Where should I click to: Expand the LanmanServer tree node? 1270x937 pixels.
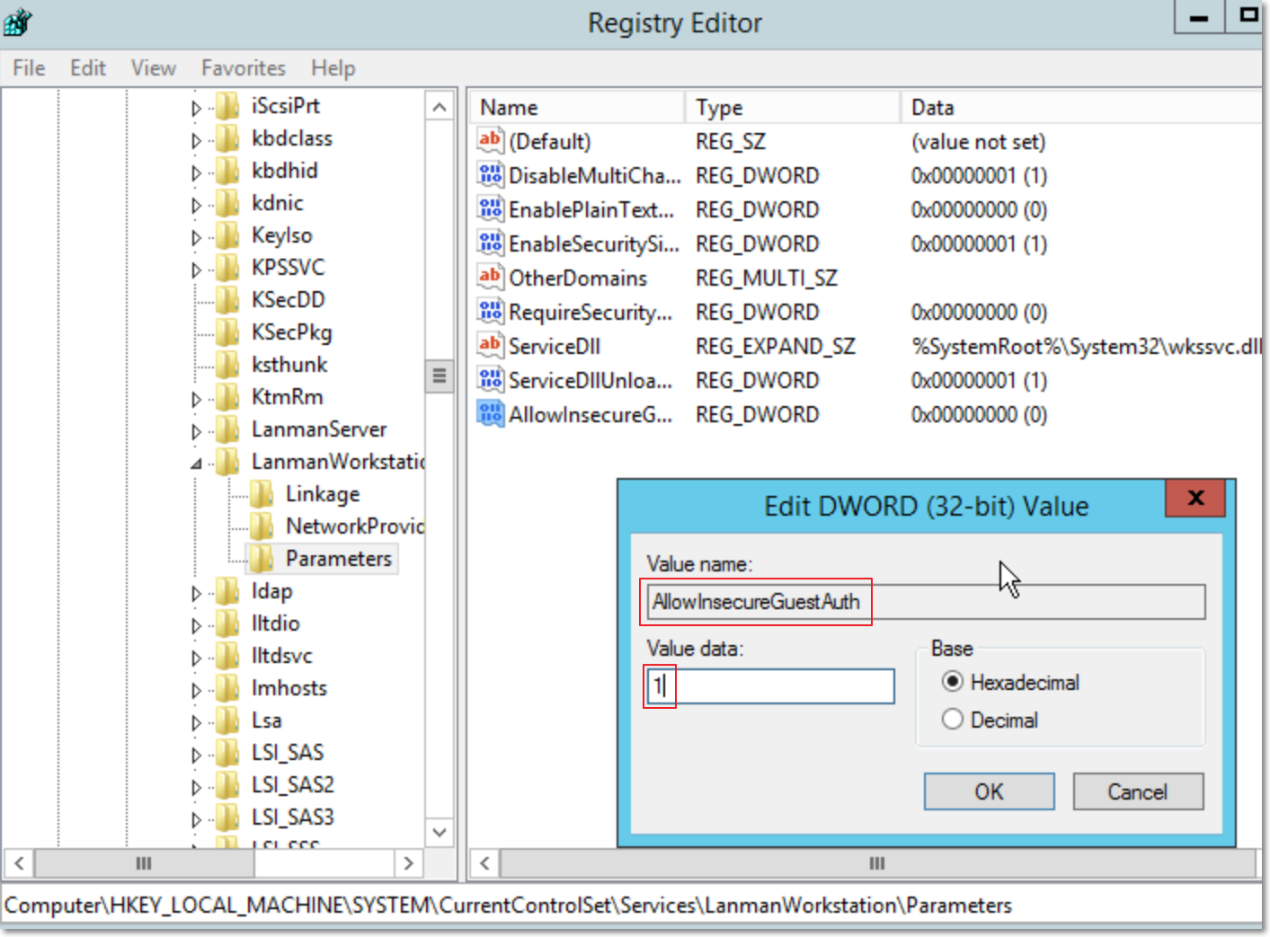196,431
